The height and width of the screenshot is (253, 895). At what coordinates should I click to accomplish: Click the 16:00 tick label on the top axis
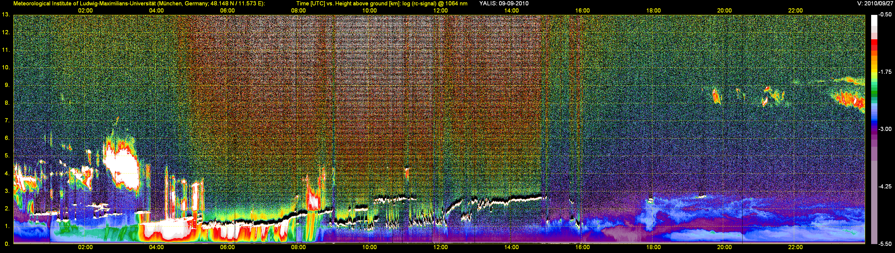pos(583,11)
